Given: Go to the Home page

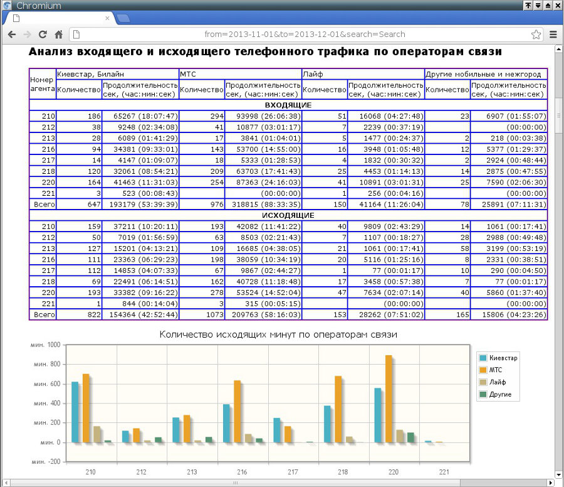Looking at the screenshot, I should pos(58,35).
